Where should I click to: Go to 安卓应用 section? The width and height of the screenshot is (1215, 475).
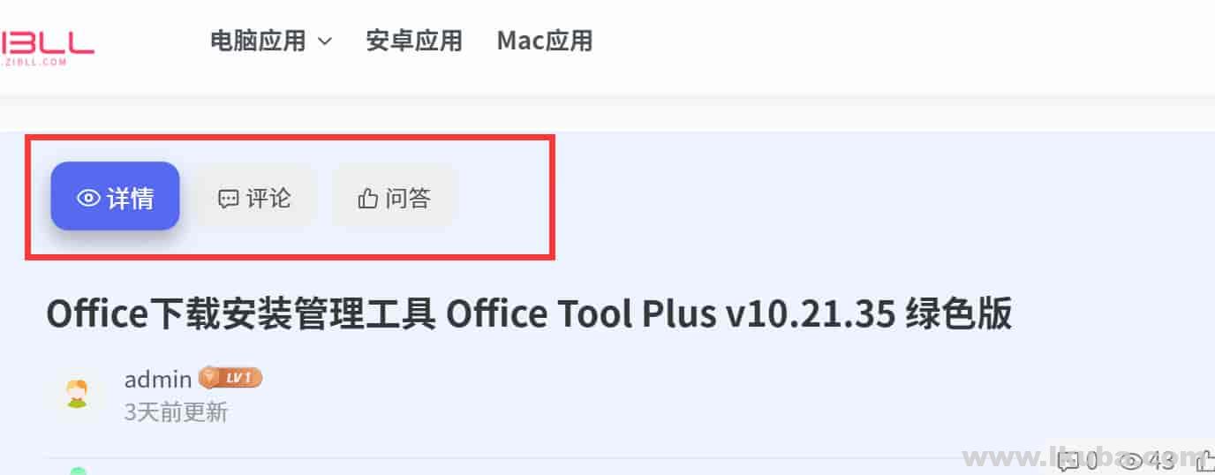point(414,41)
